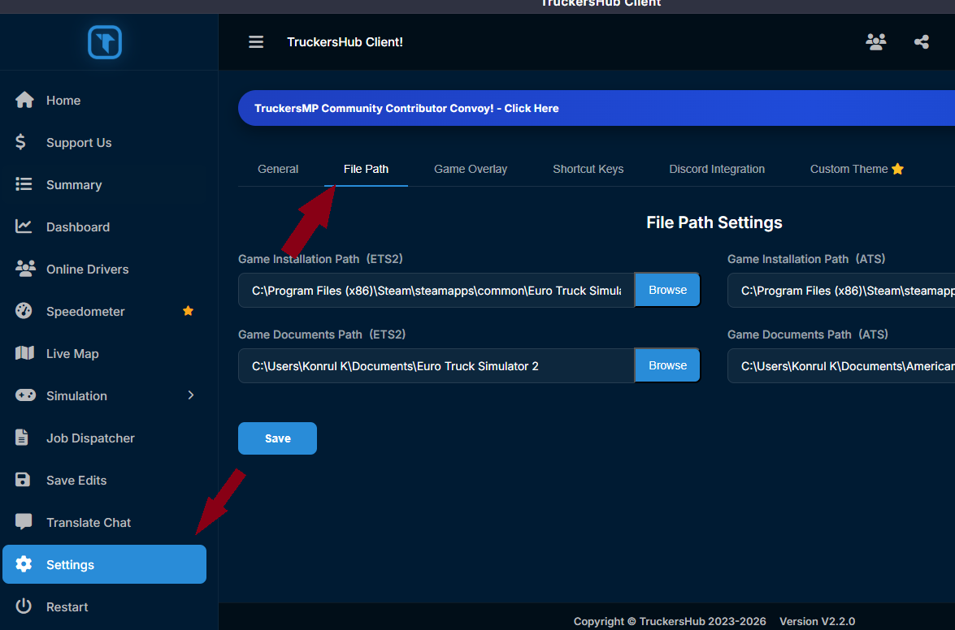Click 'Copyright © TruckersHub 2023-2026' footer text
955x630 pixels.
coord(670,621)
